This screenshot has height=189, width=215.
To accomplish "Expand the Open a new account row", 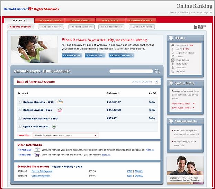I will (x=20, y=126).
